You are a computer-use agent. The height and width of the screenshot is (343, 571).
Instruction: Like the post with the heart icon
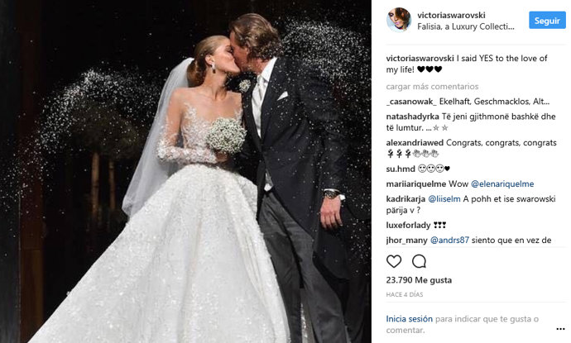pos(394,261)
